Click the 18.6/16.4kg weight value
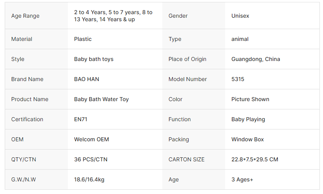The image size is (323, 194). tap(89, 179)
